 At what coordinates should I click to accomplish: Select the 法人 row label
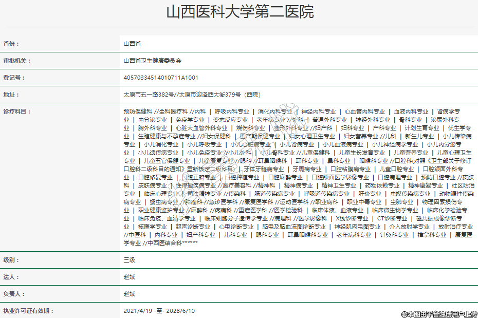11,277
